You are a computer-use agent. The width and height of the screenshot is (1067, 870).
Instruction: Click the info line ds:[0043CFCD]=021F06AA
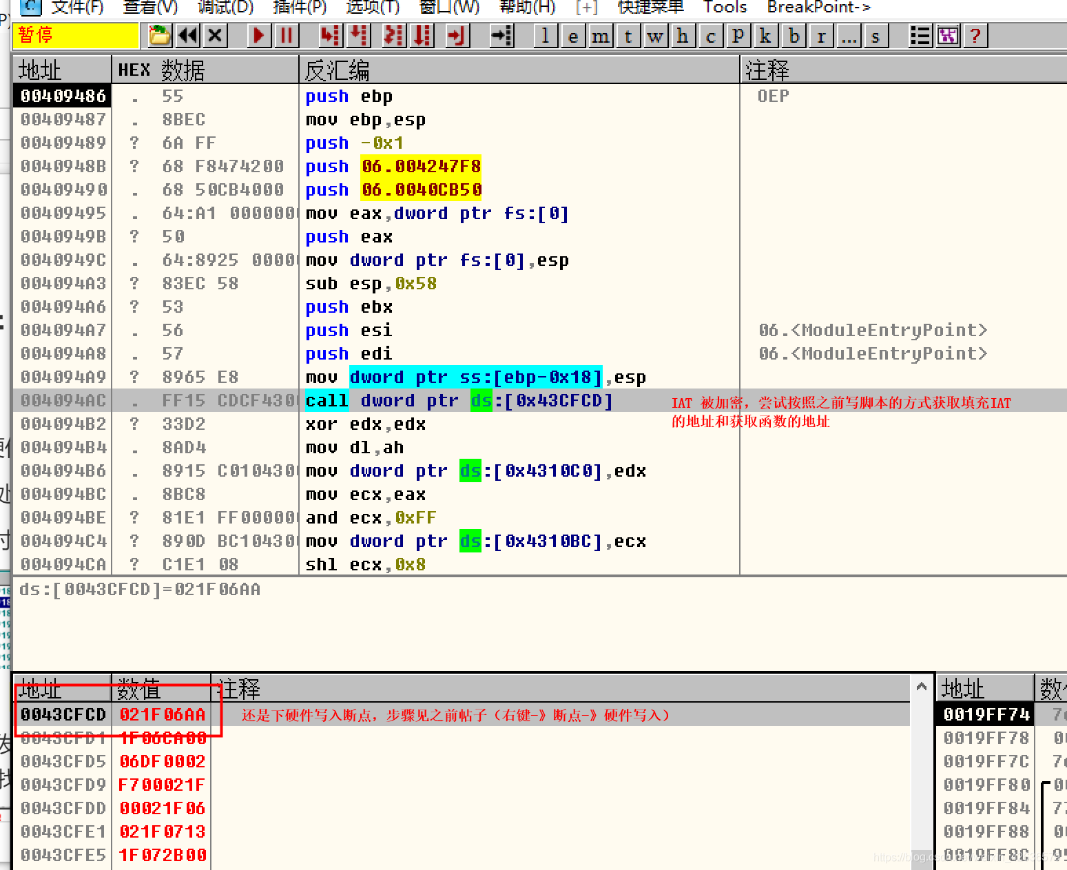point(140,589)
